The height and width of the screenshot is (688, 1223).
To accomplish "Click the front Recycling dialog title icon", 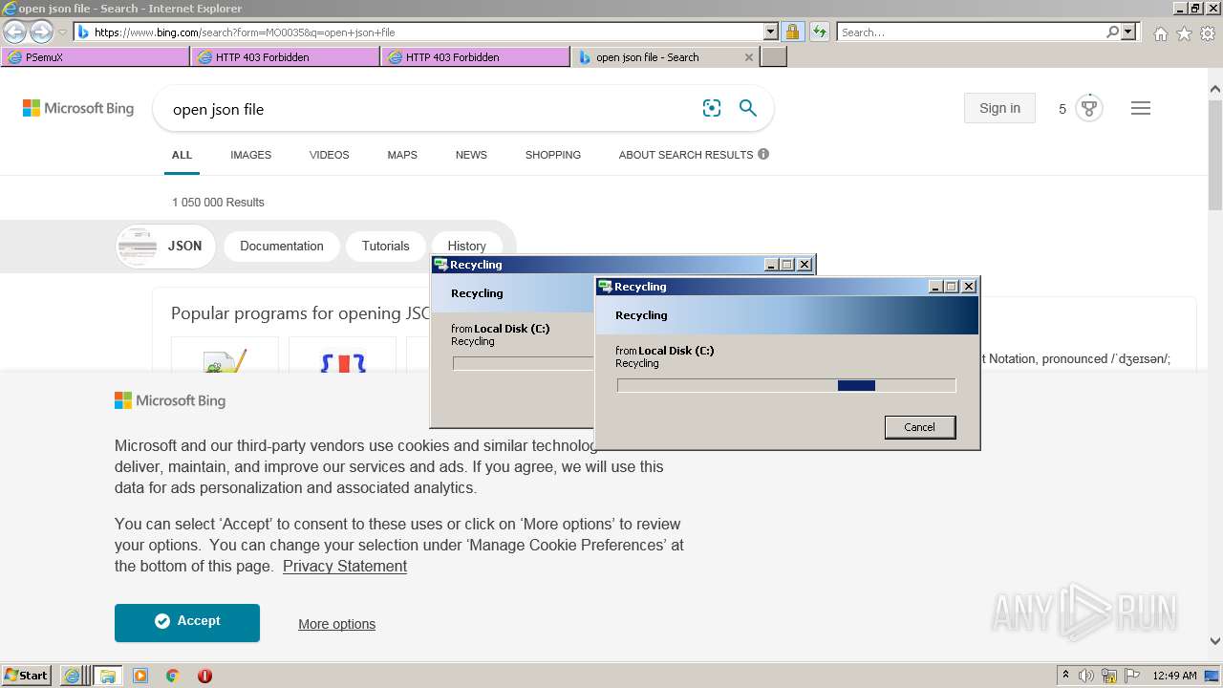I will 605,286.
